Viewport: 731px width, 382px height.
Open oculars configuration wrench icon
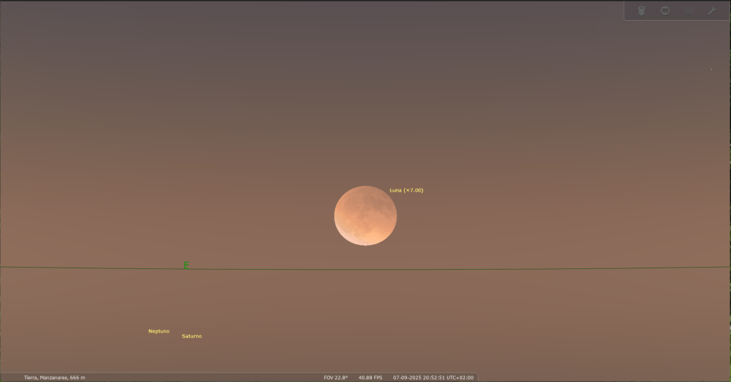point(712,11)
